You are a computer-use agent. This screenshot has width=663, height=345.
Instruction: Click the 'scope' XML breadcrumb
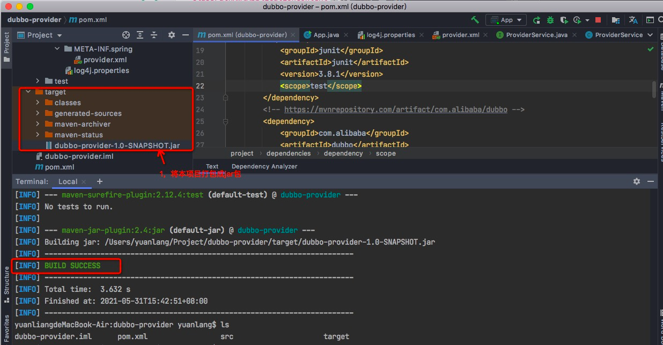coord(386,153)
